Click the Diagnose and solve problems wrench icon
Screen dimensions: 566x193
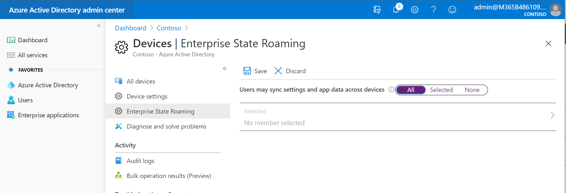pyautogui.click(x=119, y=126)
